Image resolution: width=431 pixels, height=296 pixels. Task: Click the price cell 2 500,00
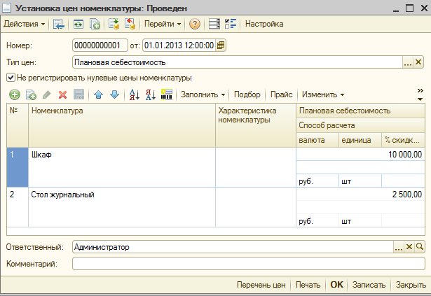[360, 194]
